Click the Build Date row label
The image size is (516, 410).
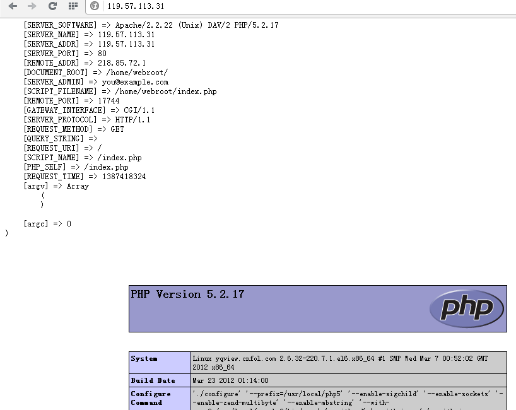[153, 381]
